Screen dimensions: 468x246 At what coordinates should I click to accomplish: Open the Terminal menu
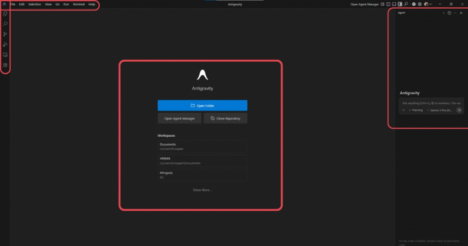coord(79,4)
